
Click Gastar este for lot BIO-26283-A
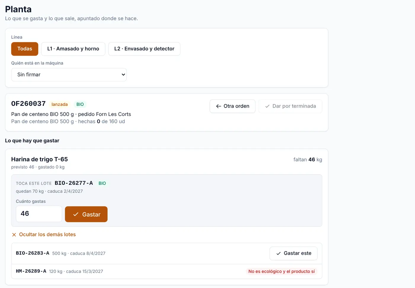tap(293, 253)
